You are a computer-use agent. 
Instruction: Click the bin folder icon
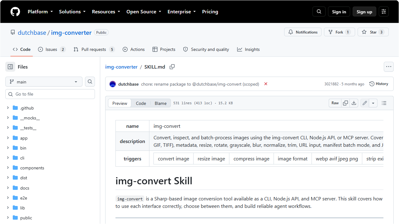click(x=15, y=148)
